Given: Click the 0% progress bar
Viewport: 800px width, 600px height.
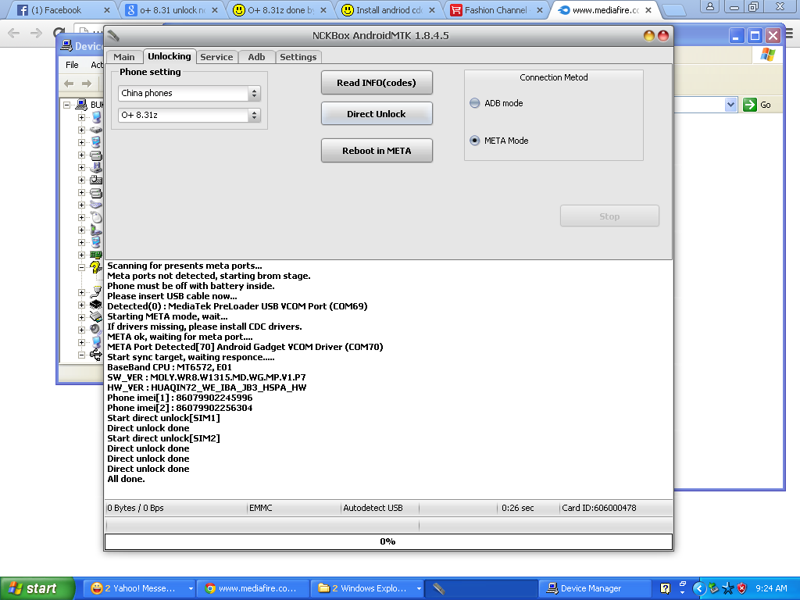Looking at the screenshot, I should click(x=387, y=541).
